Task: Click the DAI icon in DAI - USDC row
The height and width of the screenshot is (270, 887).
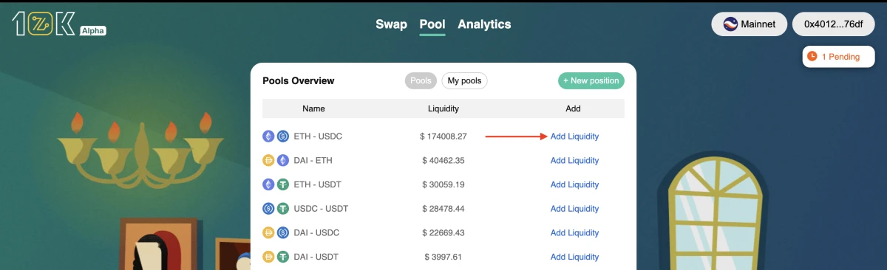Action: tap(268, 232)
